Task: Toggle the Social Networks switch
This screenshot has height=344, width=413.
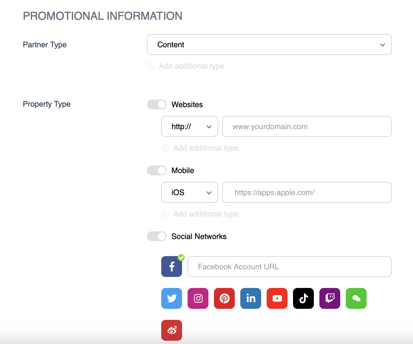Action: (x=157, y=236)
